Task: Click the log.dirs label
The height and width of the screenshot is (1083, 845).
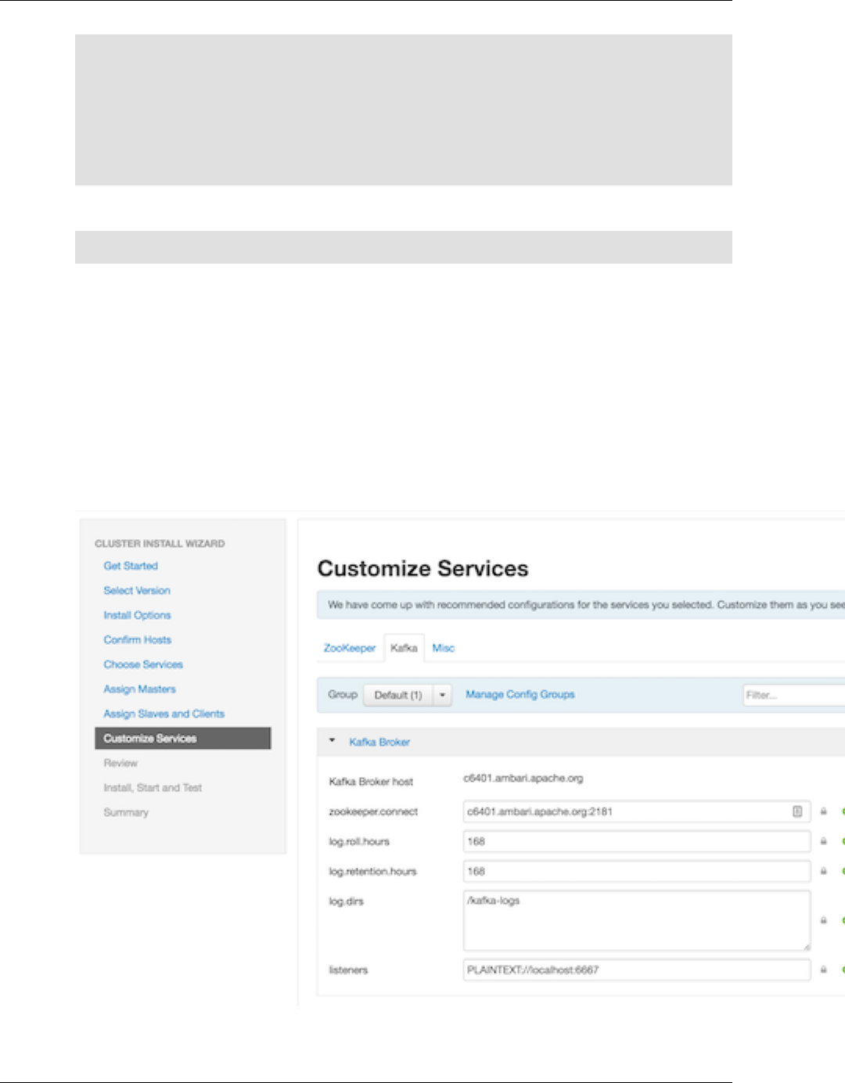Action: 347,901
